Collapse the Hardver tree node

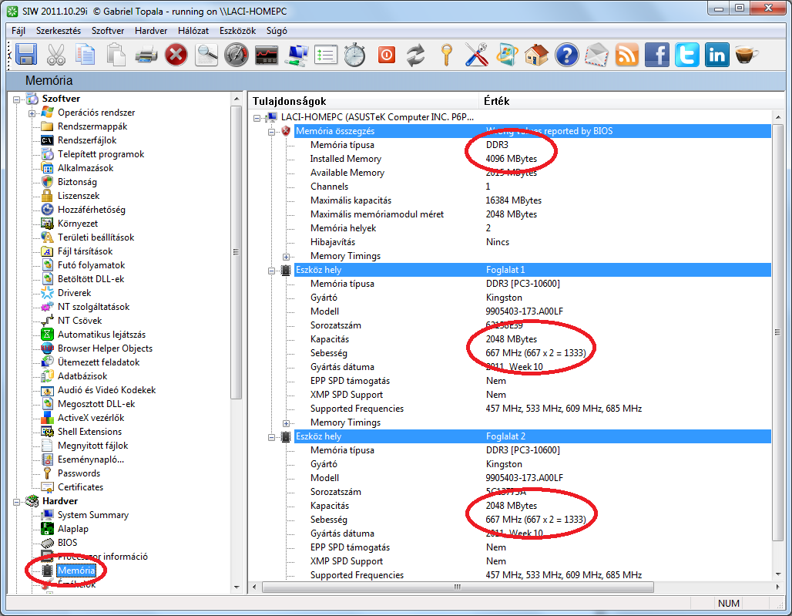17,502
